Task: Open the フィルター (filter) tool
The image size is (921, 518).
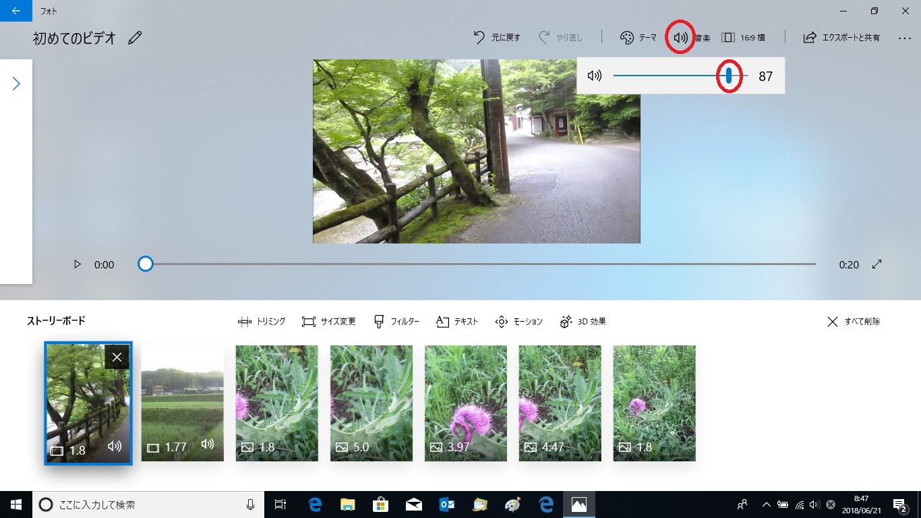Action: tap(396, 322)
